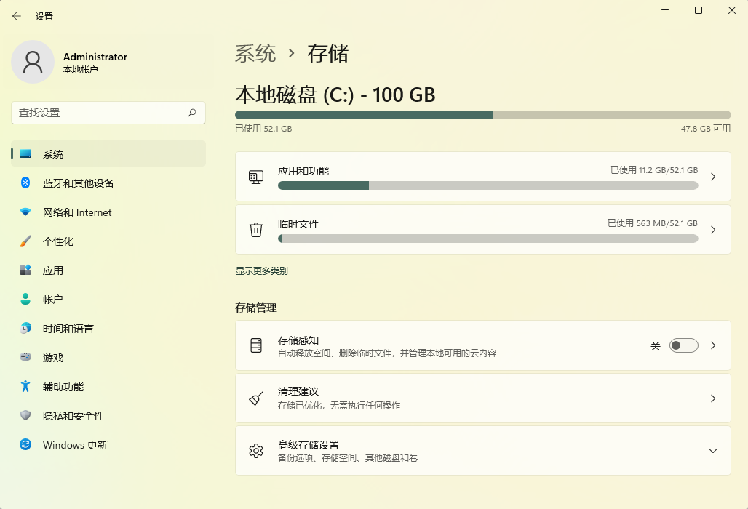Image resolution: width=748 pixels, height=509 pixels.
Task: Click the 高级存储设置 gear icon
Action: pos(255,450)
